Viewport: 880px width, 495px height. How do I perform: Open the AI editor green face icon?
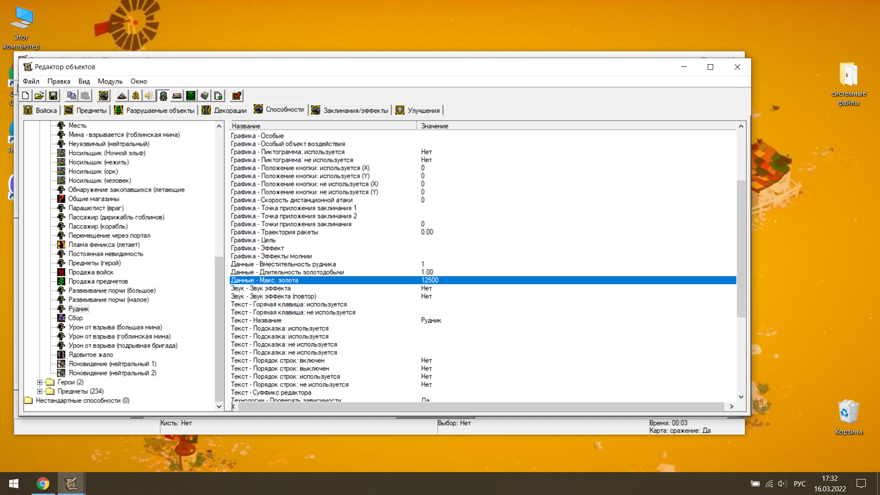click(191, 96)
